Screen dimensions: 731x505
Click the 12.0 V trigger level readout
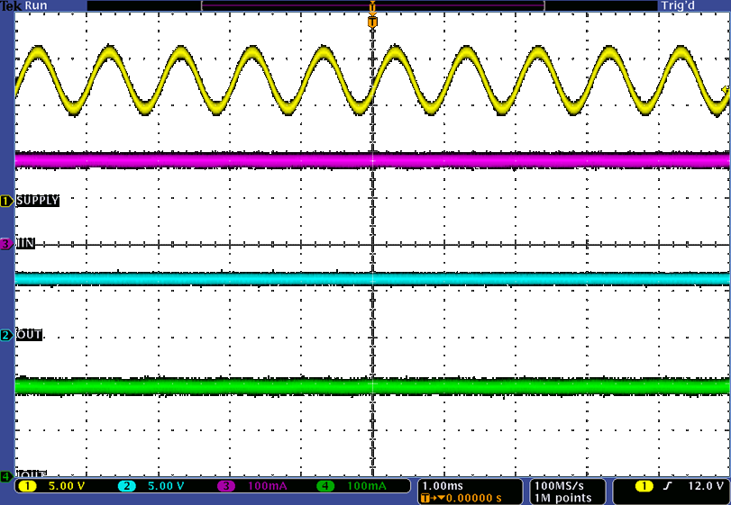pos(706,486)
